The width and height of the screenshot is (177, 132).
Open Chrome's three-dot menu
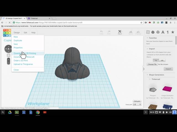tap(175, 23)
